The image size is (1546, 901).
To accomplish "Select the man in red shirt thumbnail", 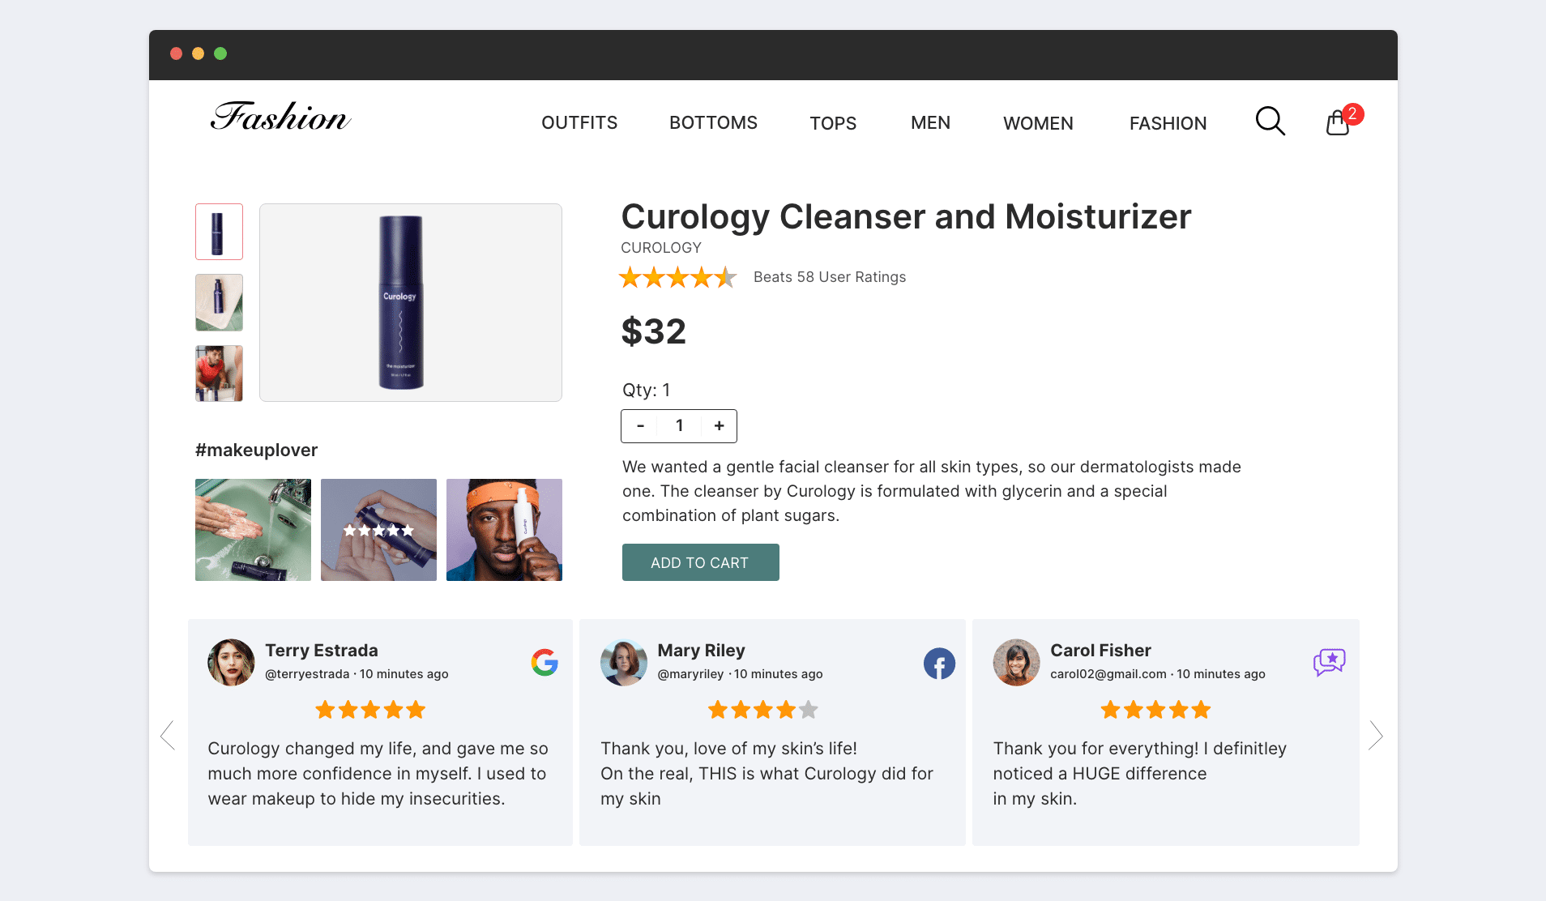I will [219, 374].
